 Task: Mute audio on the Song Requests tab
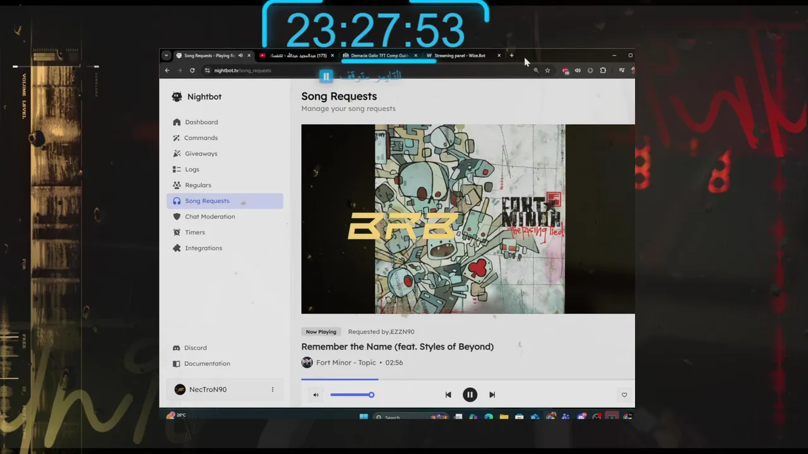click(241, 55)
